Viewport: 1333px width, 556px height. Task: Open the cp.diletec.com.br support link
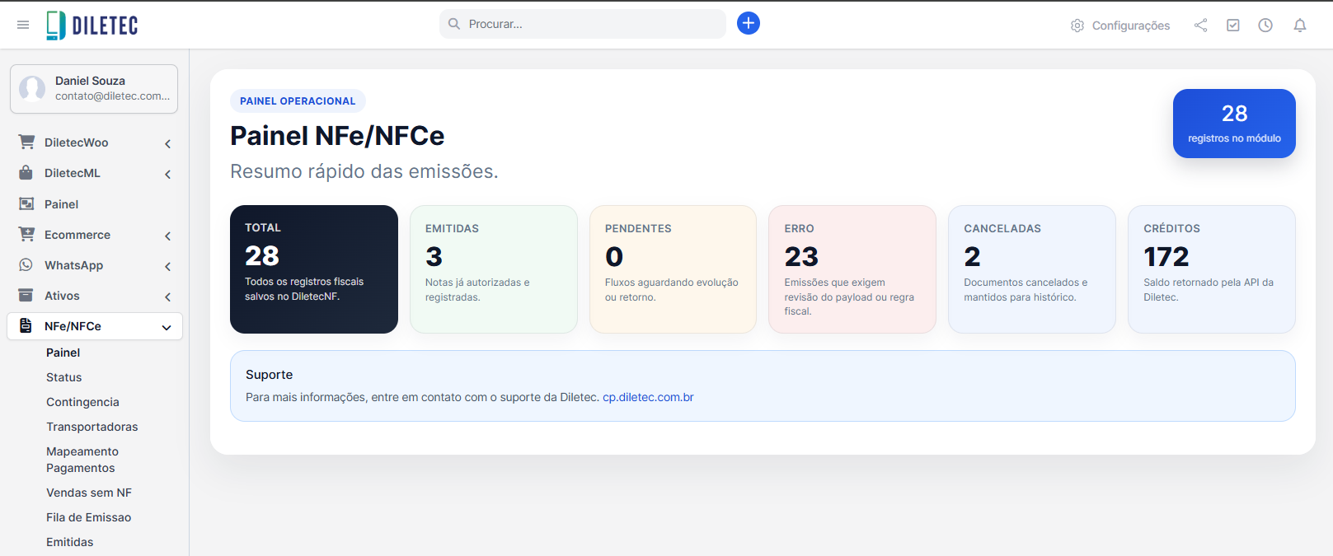click(x=648, y=397)
